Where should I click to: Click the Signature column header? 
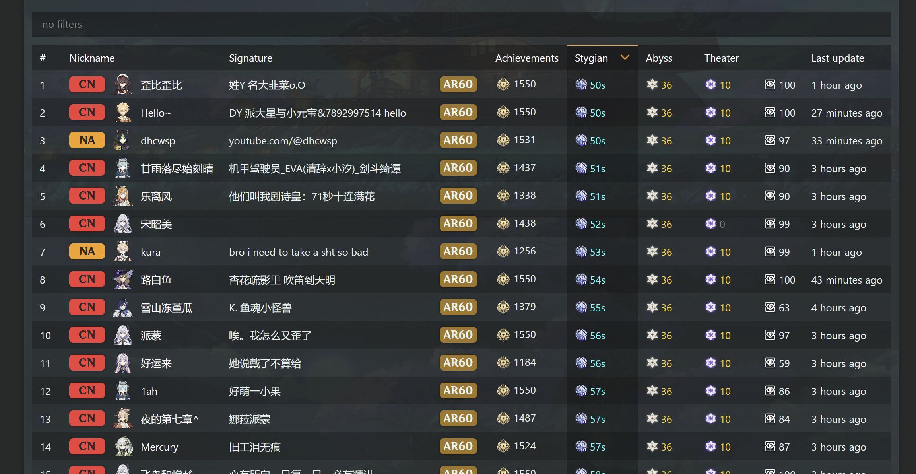coord(250,58)
